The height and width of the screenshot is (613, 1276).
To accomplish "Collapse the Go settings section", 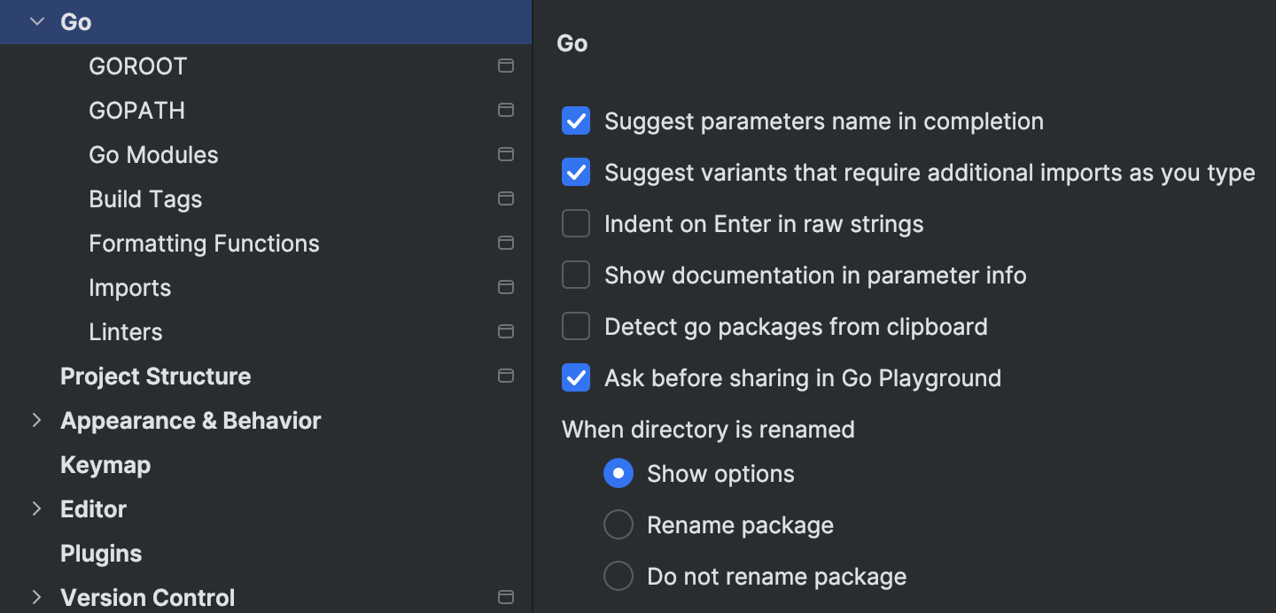I will 35,21.
